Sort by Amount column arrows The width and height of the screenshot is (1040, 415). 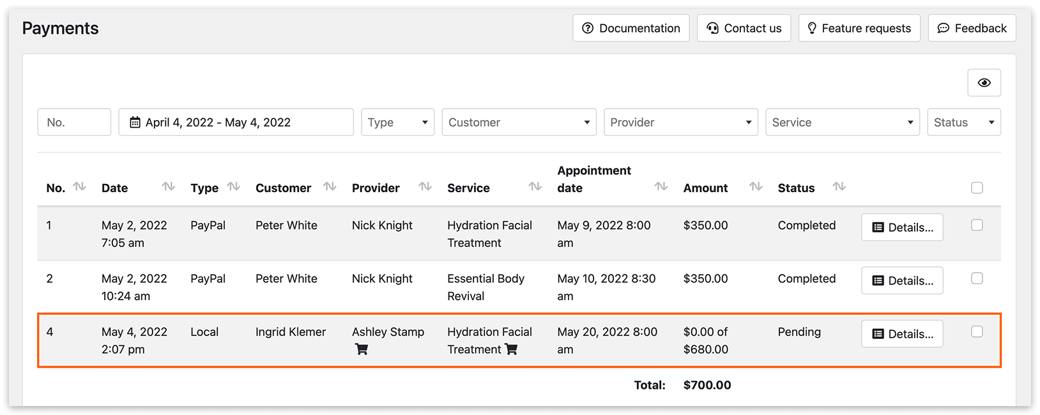(756, 186)
